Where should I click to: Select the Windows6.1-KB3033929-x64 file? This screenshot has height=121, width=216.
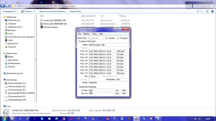click(x=55, y=24)
